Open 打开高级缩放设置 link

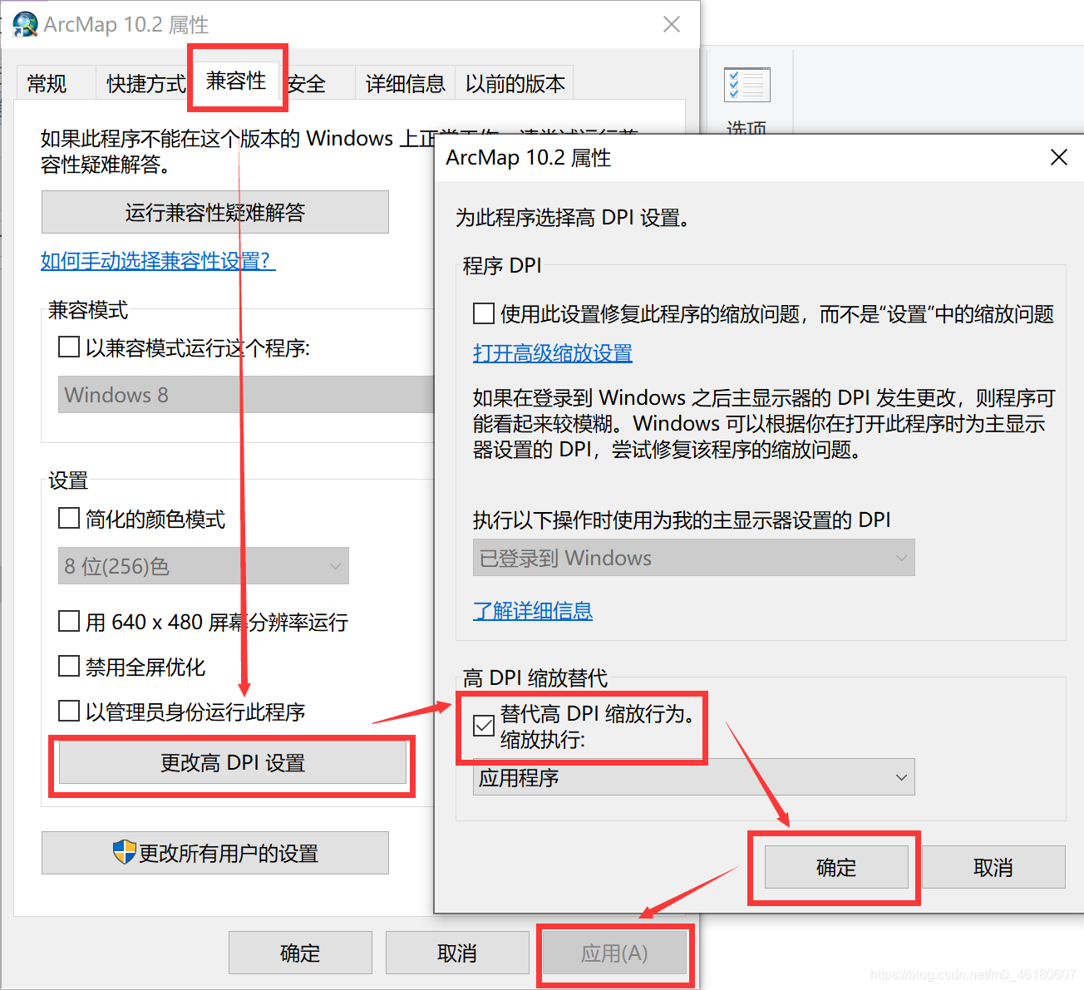click(553, 352)
